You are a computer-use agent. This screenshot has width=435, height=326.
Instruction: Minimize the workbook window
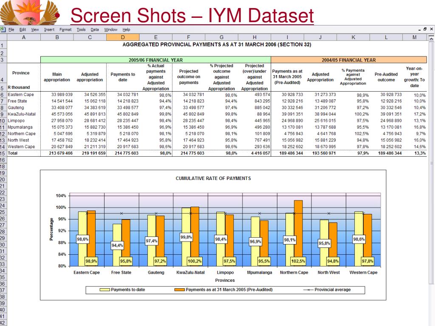[419, 29]
